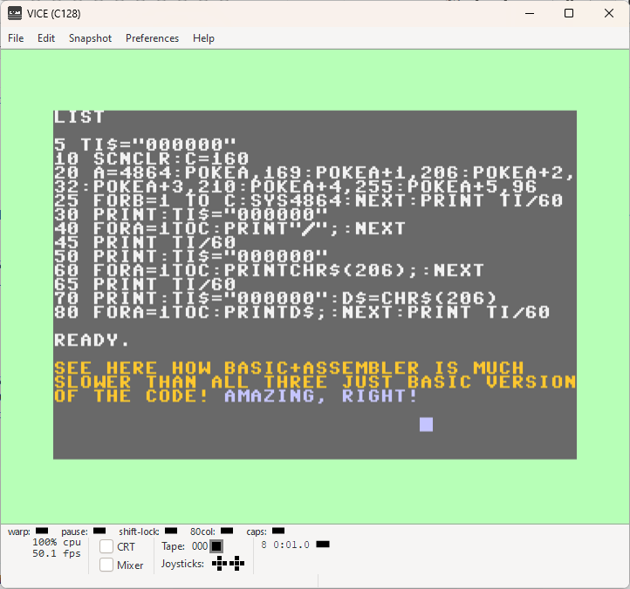Click the shift-lock LED indicator
This screenshot has height=589, width=630.
pos(171,531)
